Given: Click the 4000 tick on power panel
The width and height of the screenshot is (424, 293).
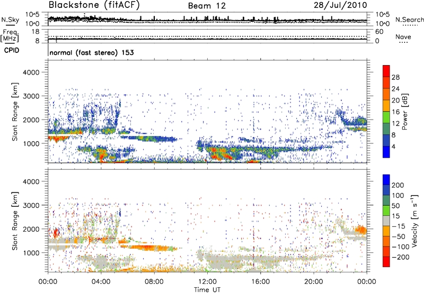Looking at the screenshot, I should coord(31,72).
